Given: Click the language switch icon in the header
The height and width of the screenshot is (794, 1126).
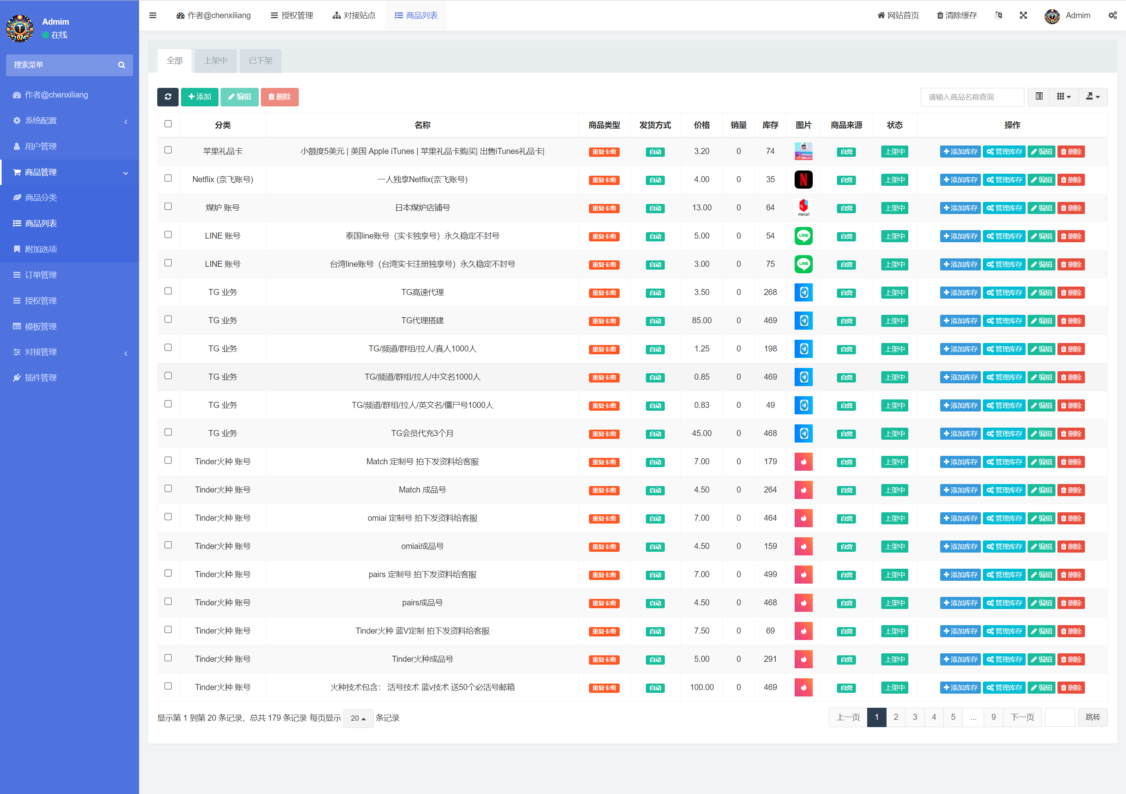Looking at the screenshot, I should 999,15.
